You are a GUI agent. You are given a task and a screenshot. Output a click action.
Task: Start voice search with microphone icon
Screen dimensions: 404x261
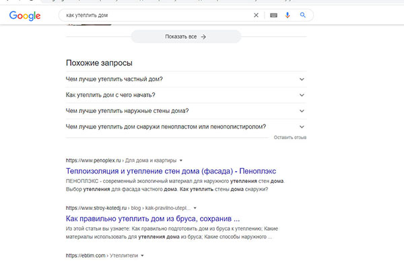click(x=288, y=15)
